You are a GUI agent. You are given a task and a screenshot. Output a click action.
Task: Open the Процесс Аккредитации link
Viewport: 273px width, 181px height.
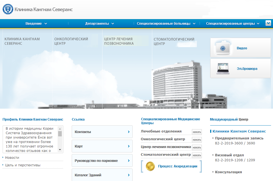click(x=177, y=166)
